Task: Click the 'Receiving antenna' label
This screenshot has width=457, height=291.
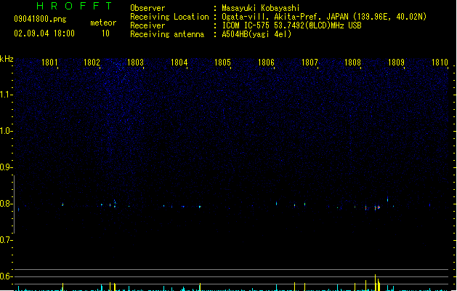Action: [x=167, y=34]
